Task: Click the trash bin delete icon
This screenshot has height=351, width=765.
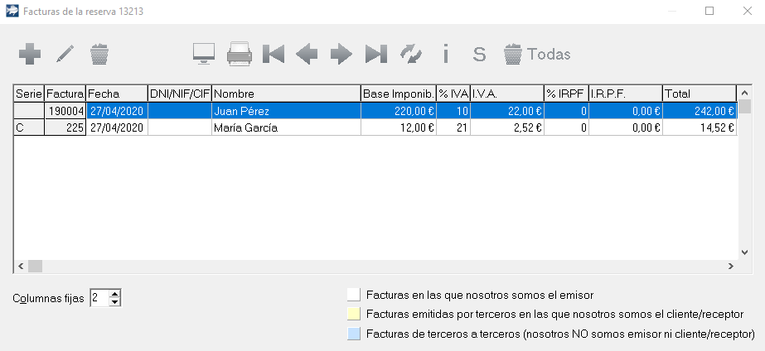Action: 99,55
